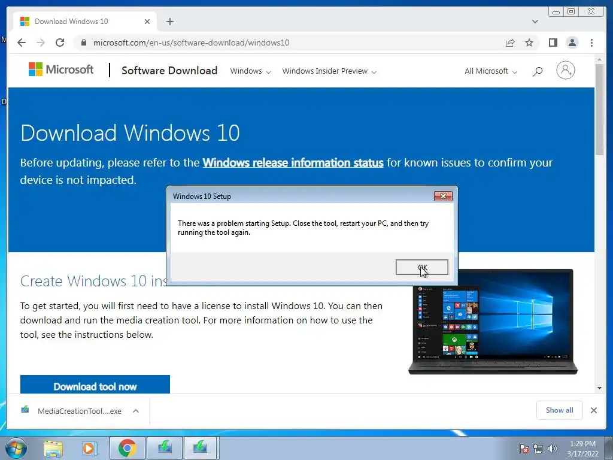The image size is (613, 460).
Task: Click OK in Windows 10 Setup dialog
Action: [421, 267]
